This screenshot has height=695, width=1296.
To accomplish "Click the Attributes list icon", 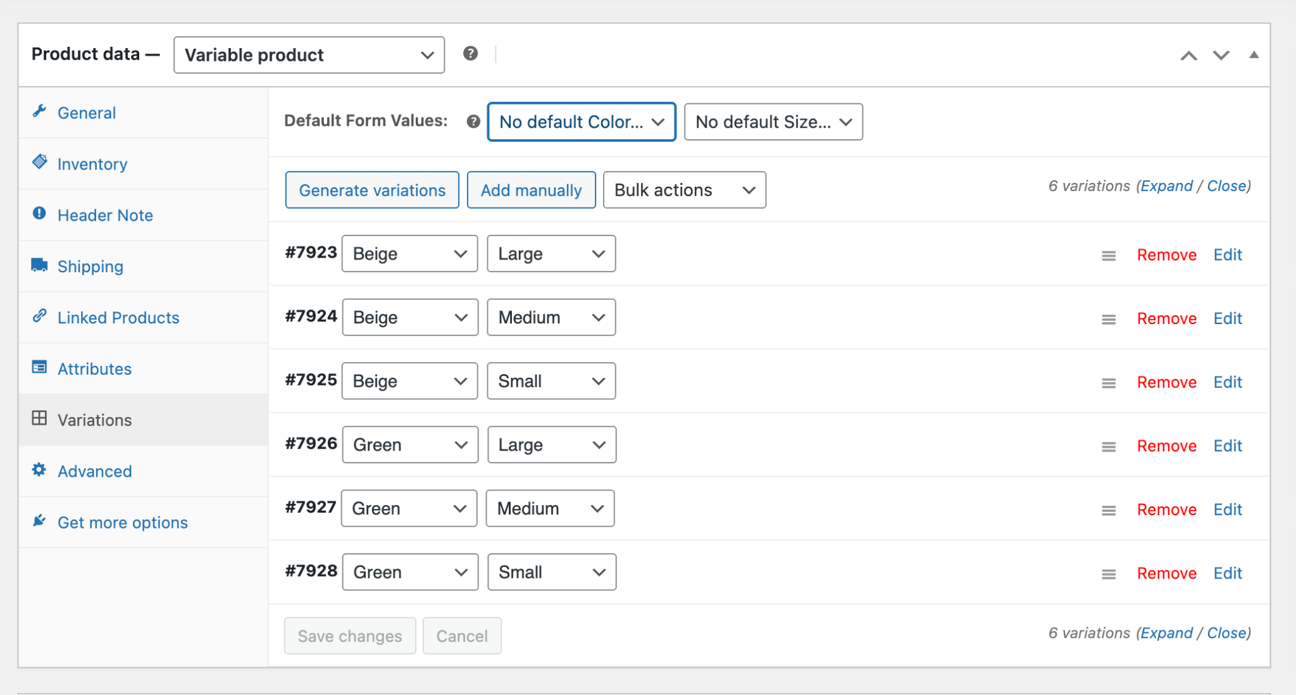I will coord(39,367).
